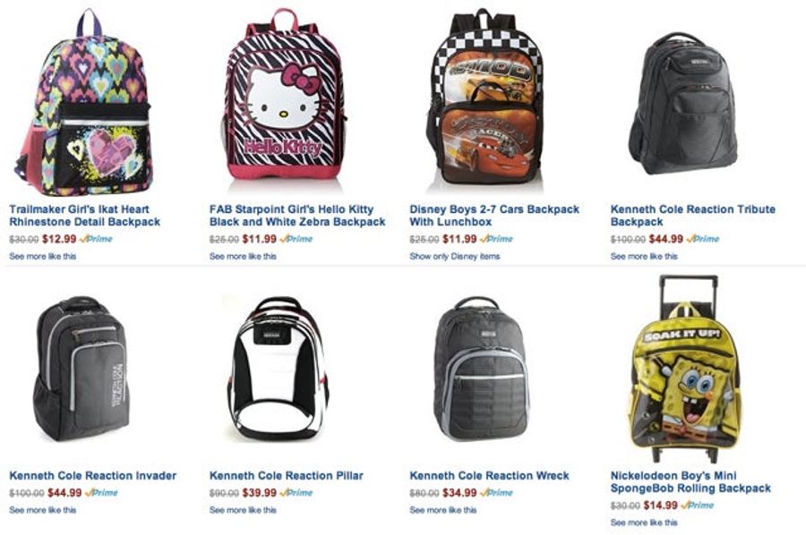Open the Trailmaker Ikat Heart backpack image
This screenshot has width=806, height=535.
pyautogui.click(x=84, y=103)
